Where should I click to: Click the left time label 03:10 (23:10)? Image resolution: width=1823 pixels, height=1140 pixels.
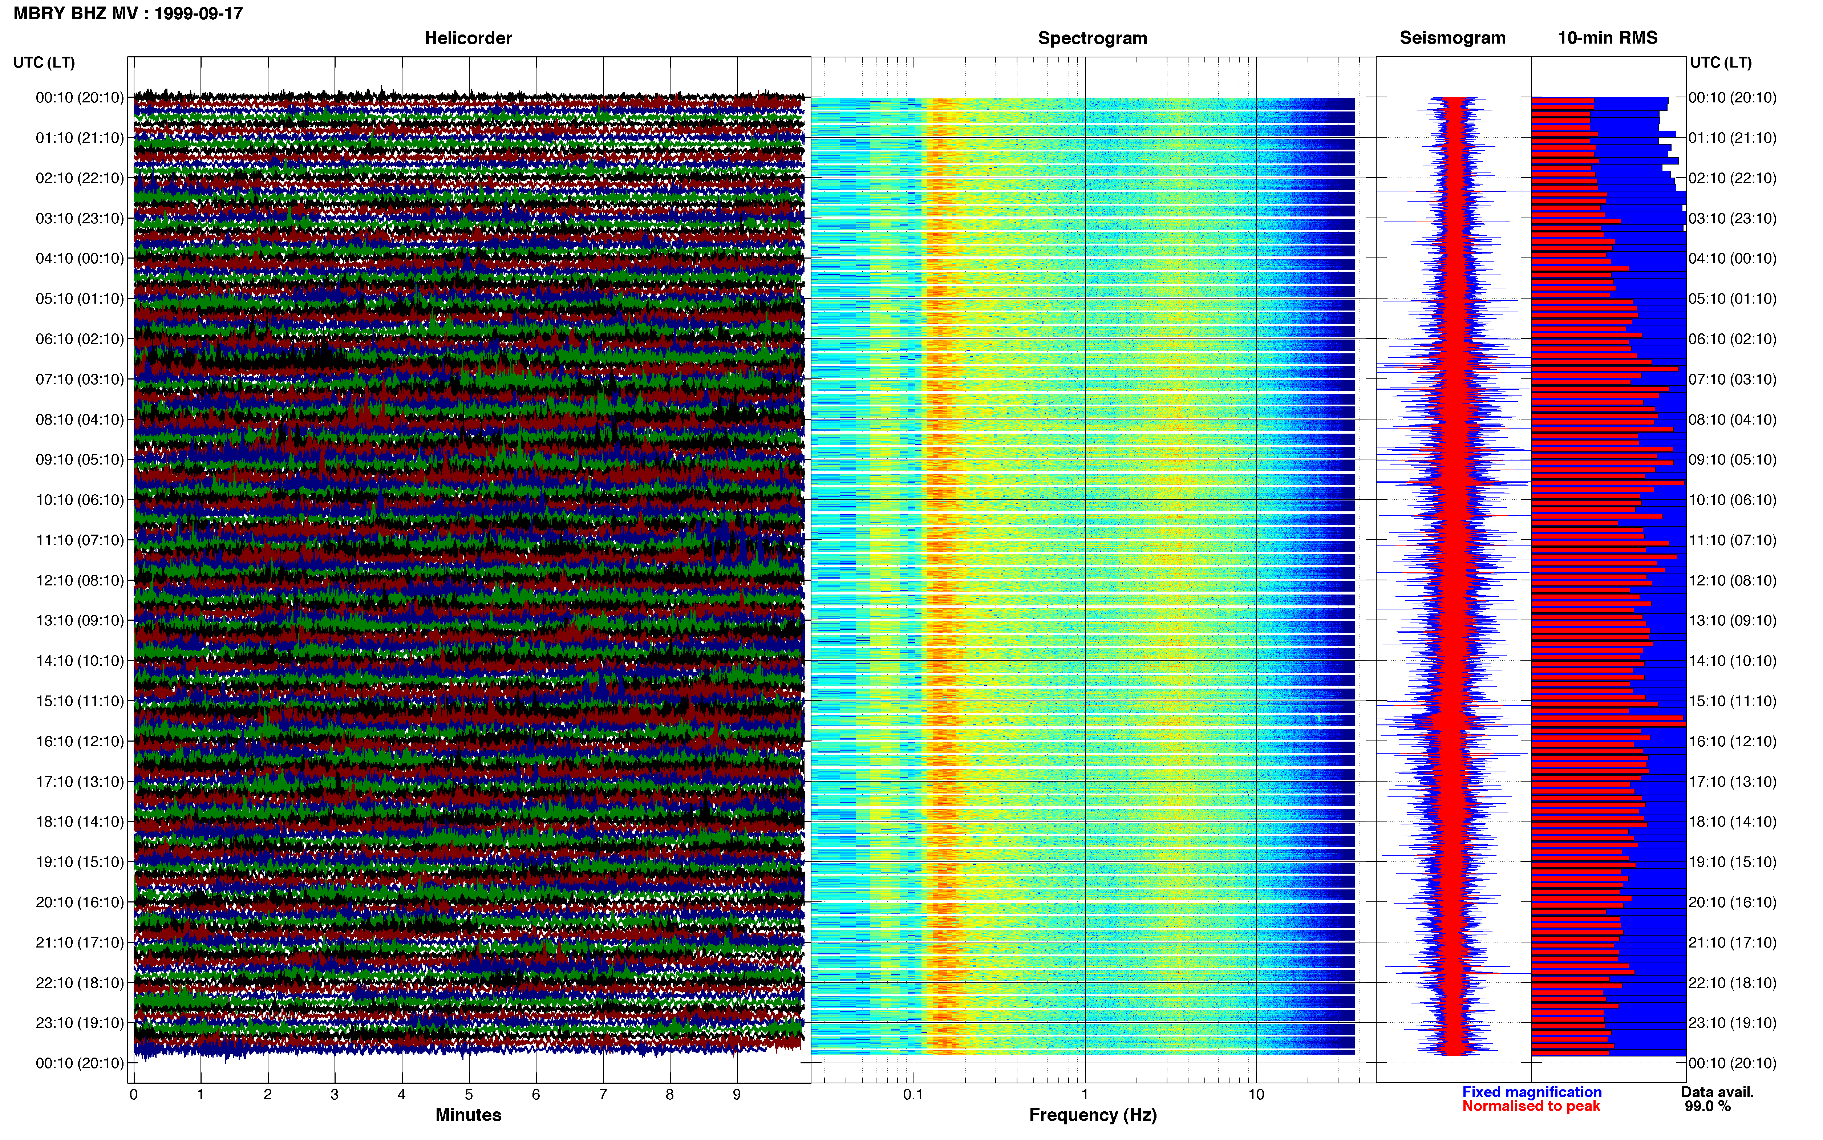(80, 219)
